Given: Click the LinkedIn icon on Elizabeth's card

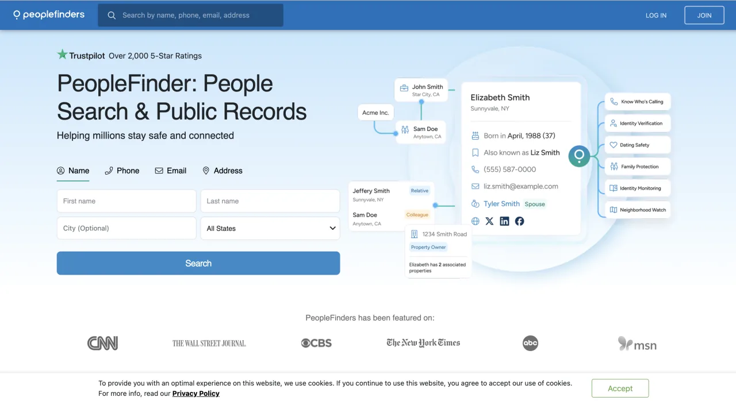Looking at the screenshot, I should [x=504, y=221].
